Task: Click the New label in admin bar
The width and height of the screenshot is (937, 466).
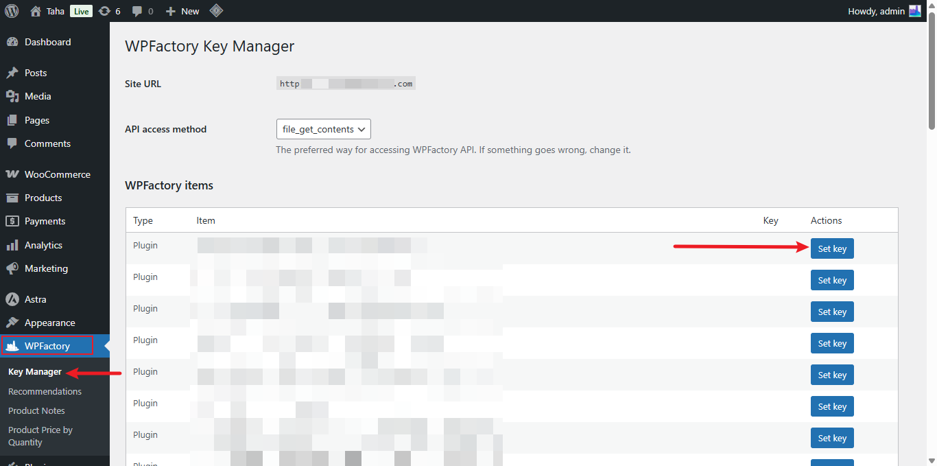Action: pos(190,11)
